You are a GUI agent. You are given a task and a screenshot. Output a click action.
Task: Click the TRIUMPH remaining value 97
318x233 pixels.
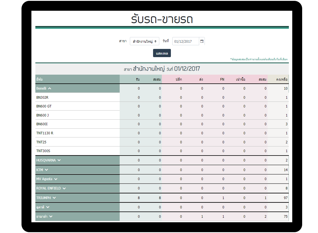[x=285, y=198]
